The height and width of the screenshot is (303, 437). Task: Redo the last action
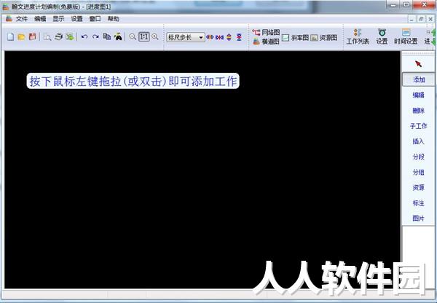coord(95,37)
